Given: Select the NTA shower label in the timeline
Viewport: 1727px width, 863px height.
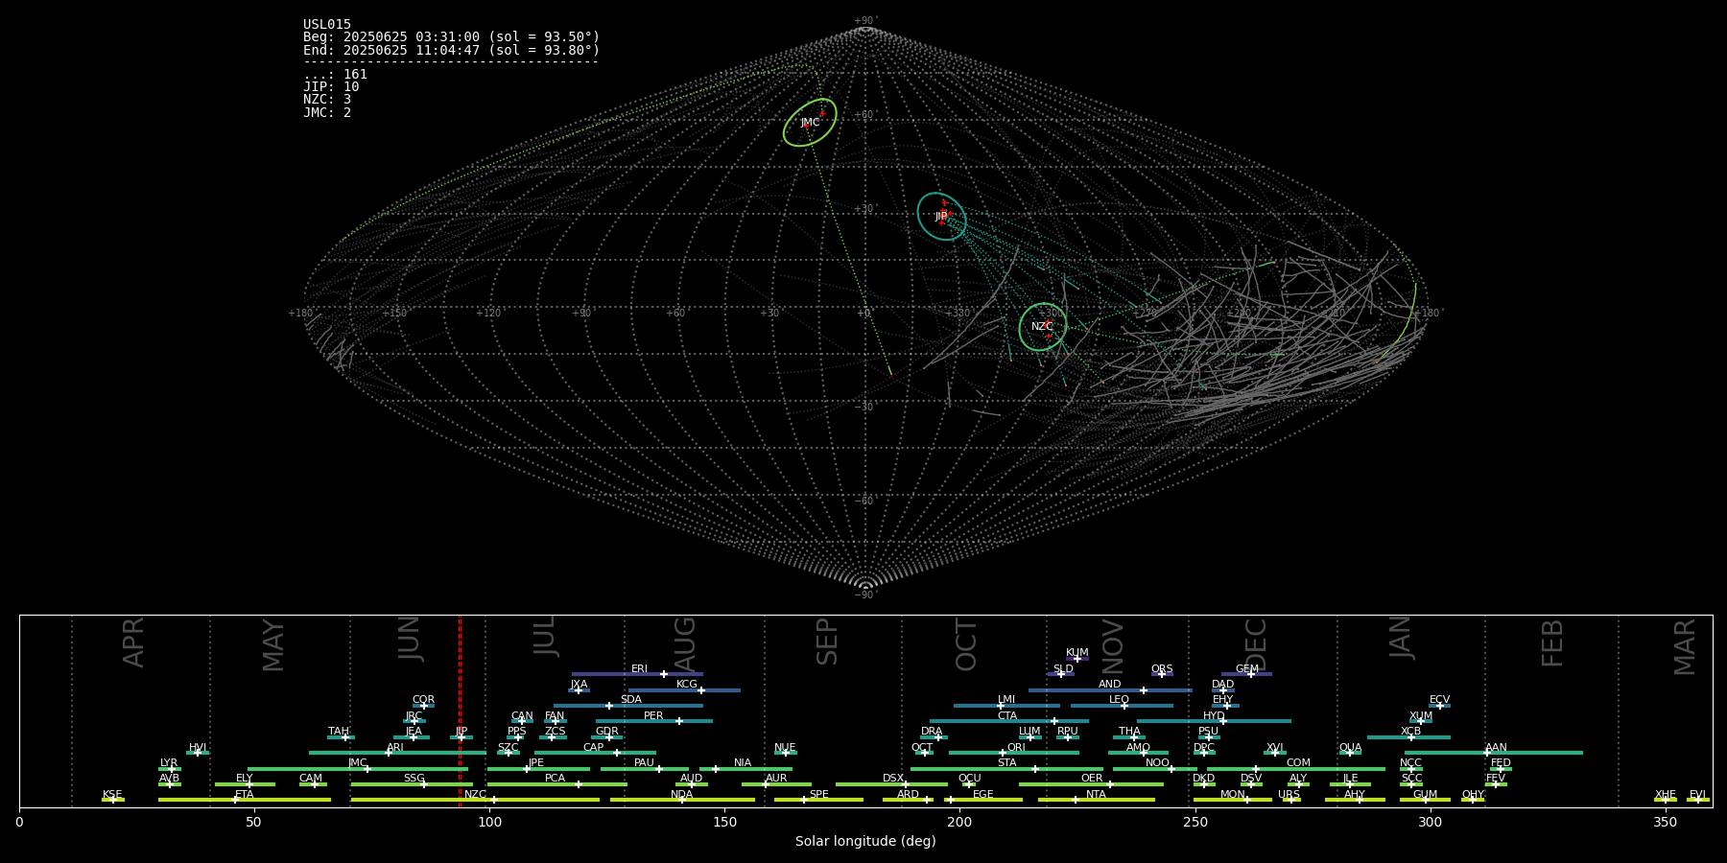Looking at the screenshot, I should click(1097, 794).
